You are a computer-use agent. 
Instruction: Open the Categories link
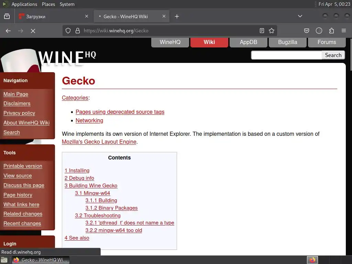[75, 98]
